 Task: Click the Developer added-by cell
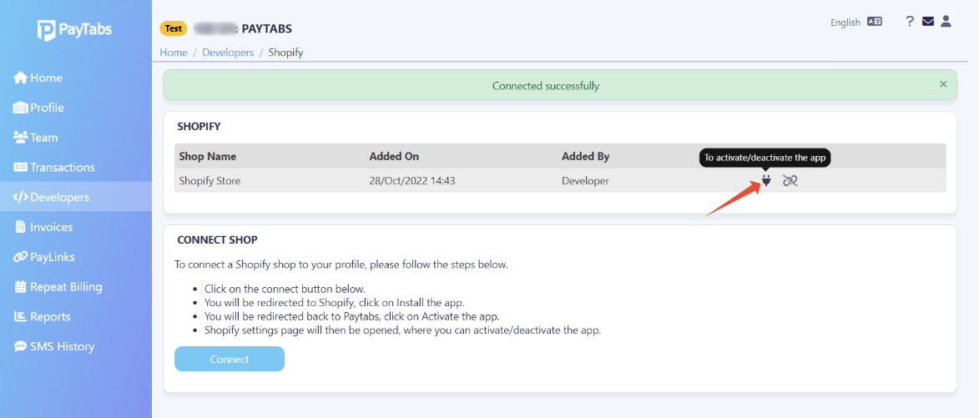(585, 181)
